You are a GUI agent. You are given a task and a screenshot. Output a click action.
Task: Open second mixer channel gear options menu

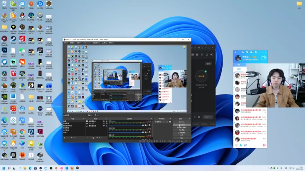pyautogui.click(x=149, y=132)
